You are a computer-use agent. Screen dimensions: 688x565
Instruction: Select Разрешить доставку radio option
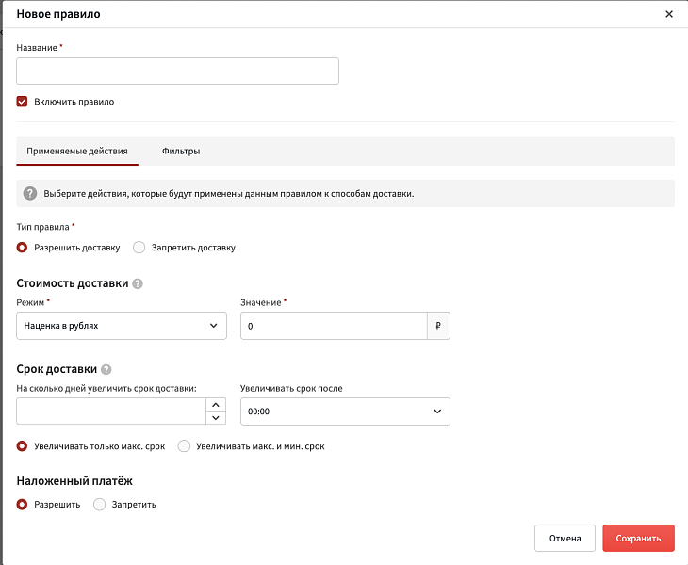(23, 248)
